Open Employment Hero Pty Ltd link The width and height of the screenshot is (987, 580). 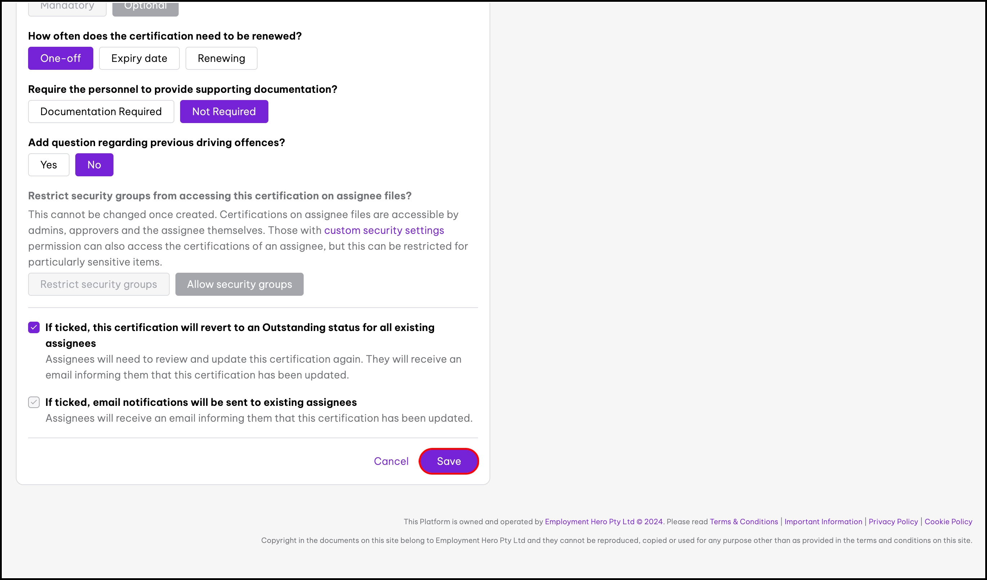click(x=604, y=522)
